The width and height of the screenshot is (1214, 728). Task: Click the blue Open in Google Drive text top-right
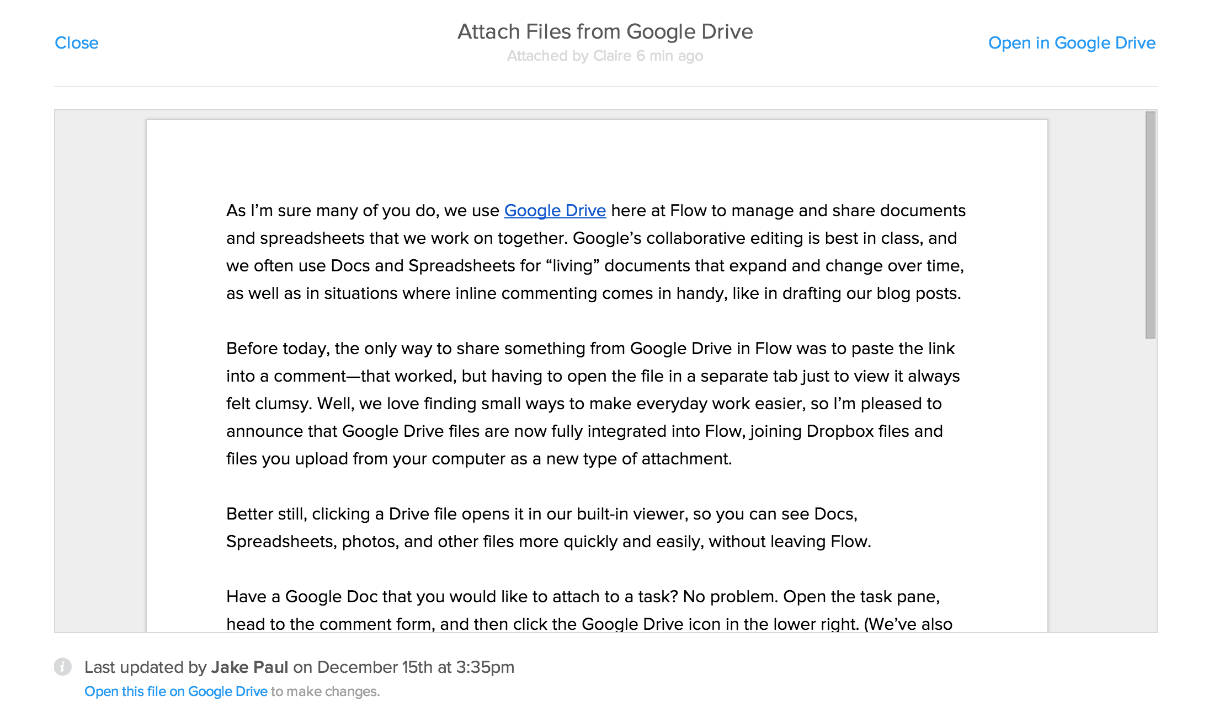click(x=1072, y=42)
